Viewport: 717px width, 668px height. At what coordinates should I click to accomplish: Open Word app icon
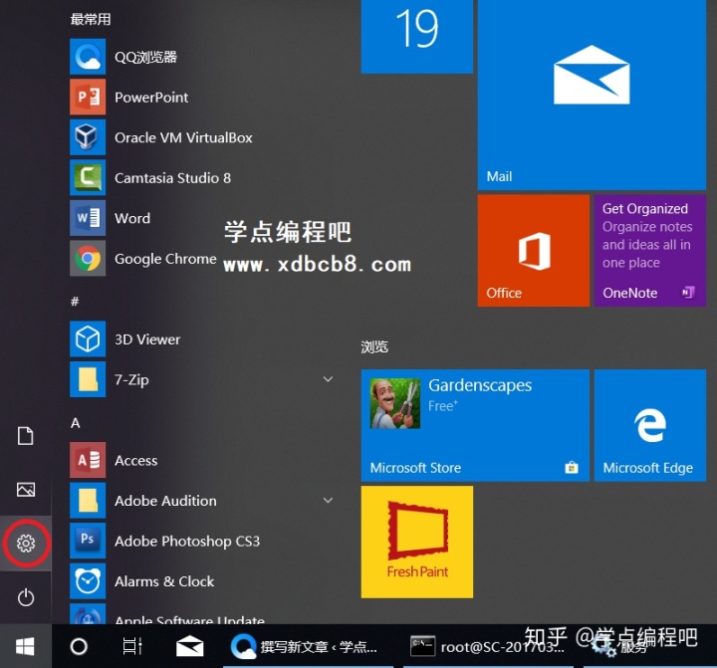pos(88,218)
